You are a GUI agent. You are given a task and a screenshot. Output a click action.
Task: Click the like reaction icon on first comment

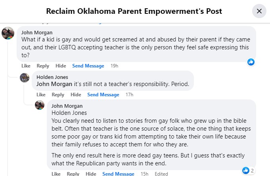(251, 62)
